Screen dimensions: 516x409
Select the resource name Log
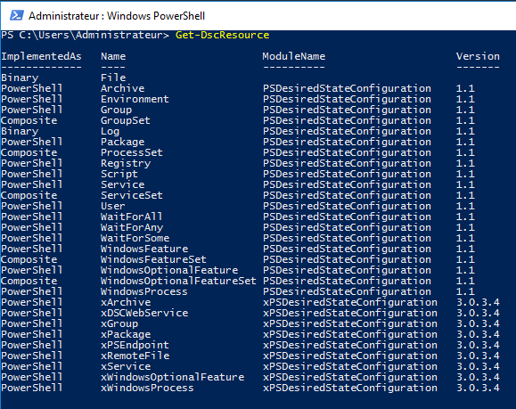[x=110, y=131]
